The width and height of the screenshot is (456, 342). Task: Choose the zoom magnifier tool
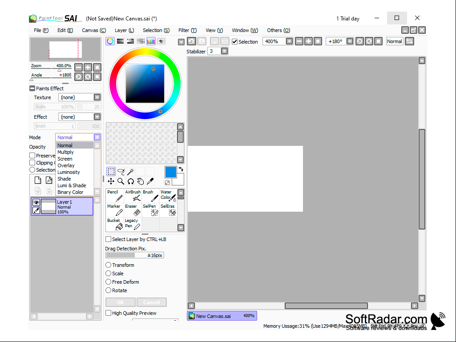pyautogui.click(x=121, y=181)
